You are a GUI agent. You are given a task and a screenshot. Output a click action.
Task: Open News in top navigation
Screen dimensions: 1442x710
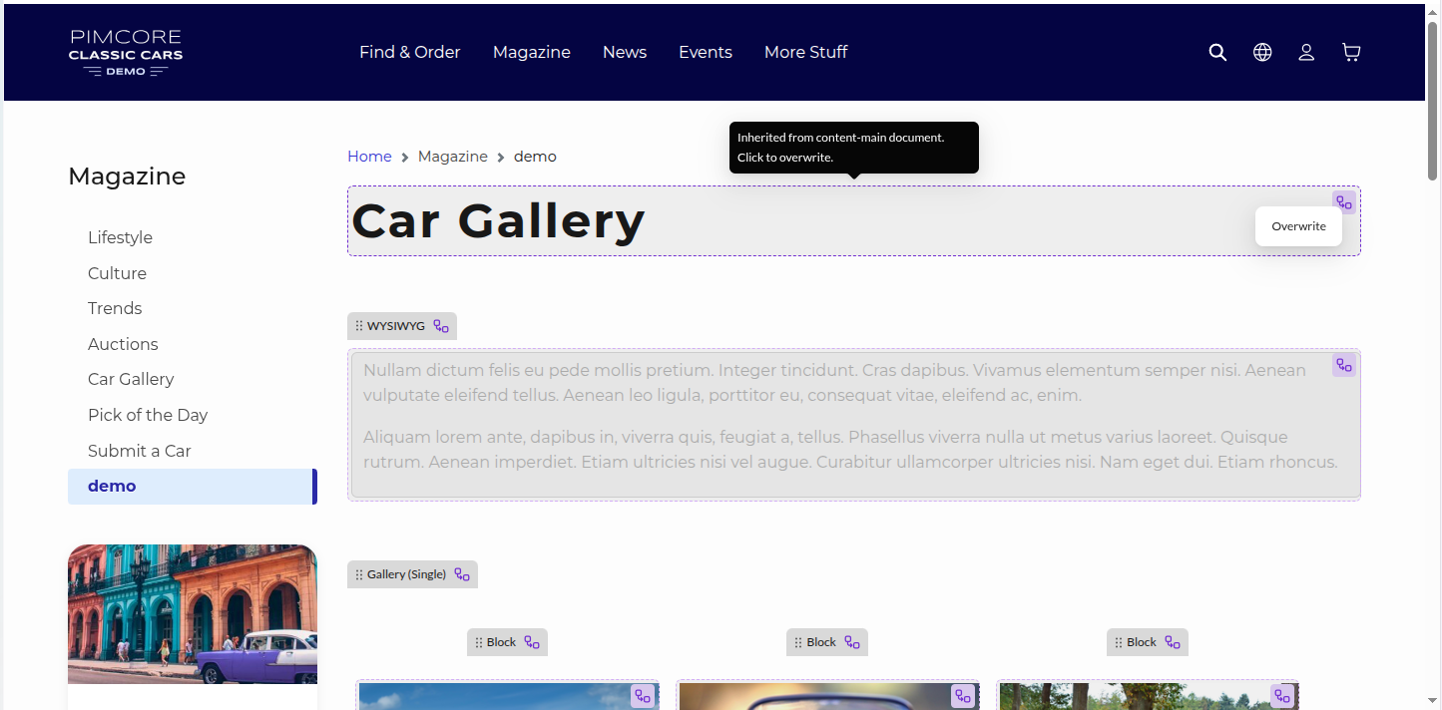(x=625, y=52)
